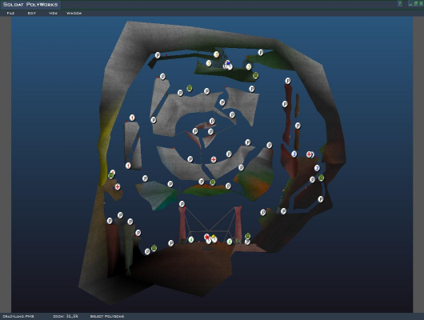Select the lower blue 2 marker on right
The height and width of the screenshot is (320, 424).
(x=317, y=168)
